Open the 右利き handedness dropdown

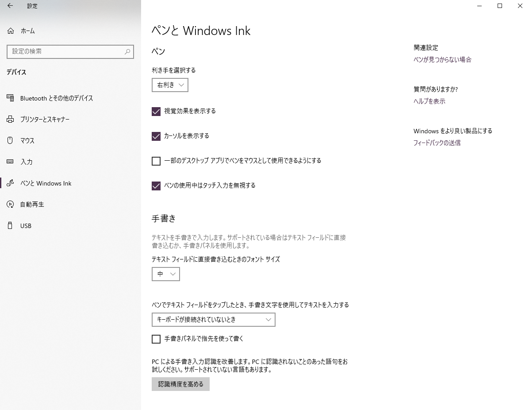[170, 85]
